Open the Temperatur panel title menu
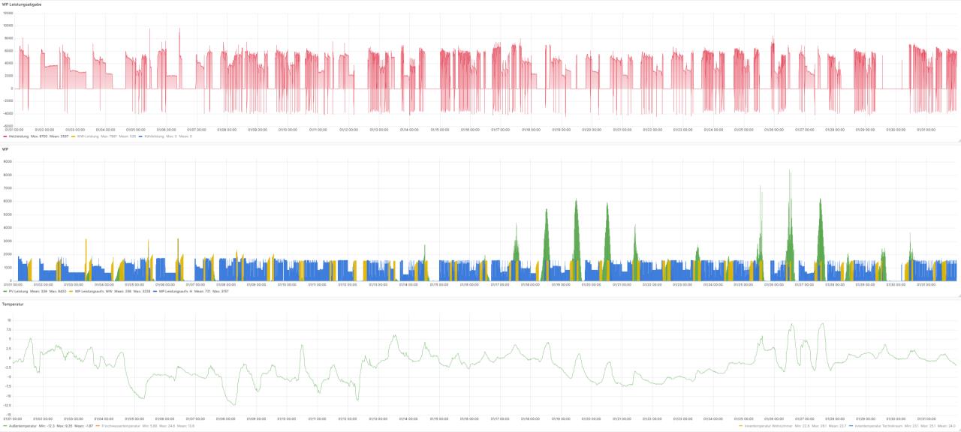Image resolution: width=961 pixels, height=432 pixels. coord(13,304)
